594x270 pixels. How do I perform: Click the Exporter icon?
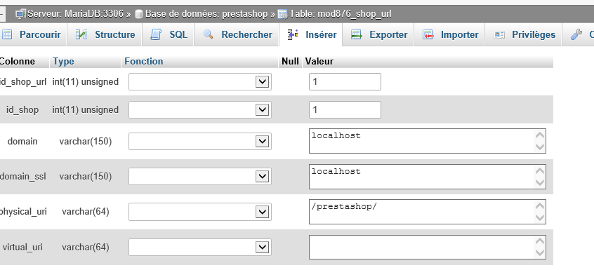point(357,35)
